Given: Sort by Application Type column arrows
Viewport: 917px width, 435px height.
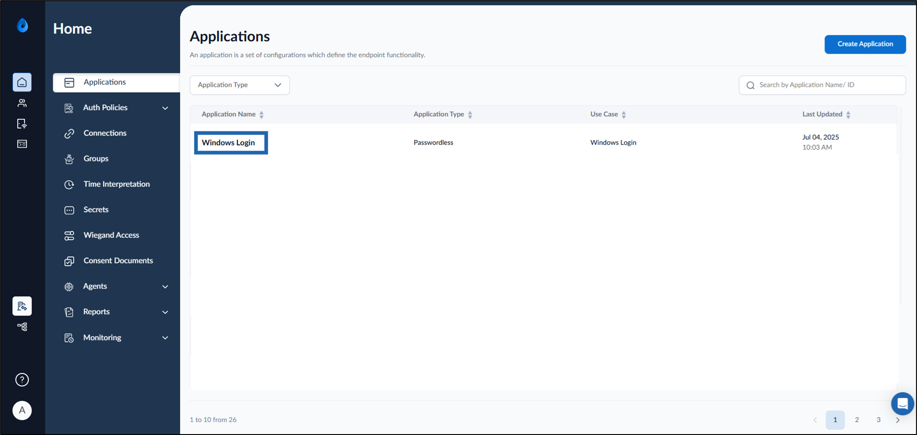Looking at the screenshot, I should [x=470, y=115].
